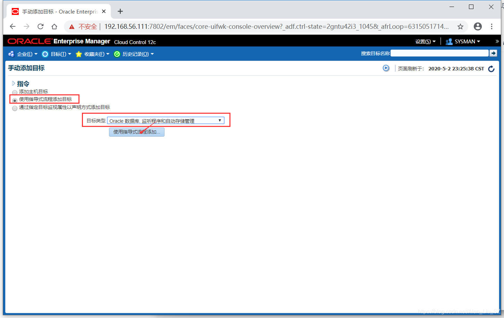Screen dimensions: 504x318
Task: Click the 收藏夹 star icon
Action: pyautogui.click(x=79, y=54)
